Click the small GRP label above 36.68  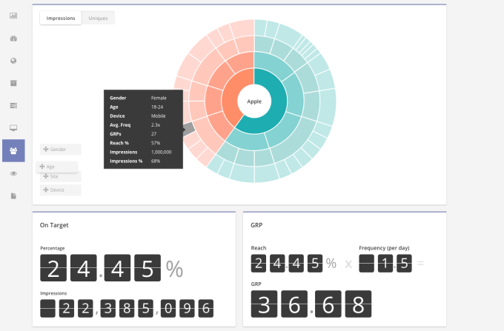click(x=256, y=284)
